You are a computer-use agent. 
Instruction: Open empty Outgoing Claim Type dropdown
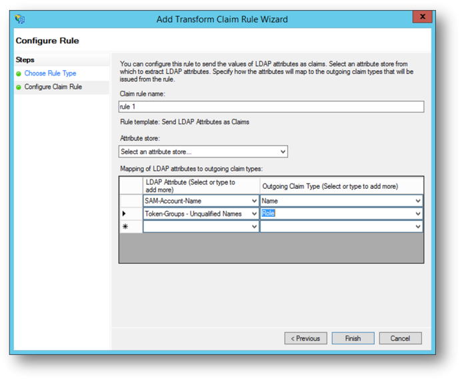tap(418, 227)
